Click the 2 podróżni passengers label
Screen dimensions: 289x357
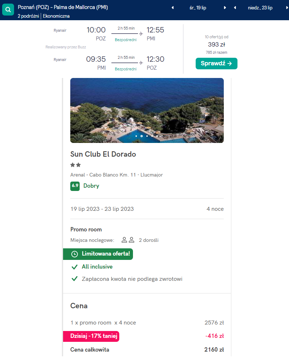[28, 16]
